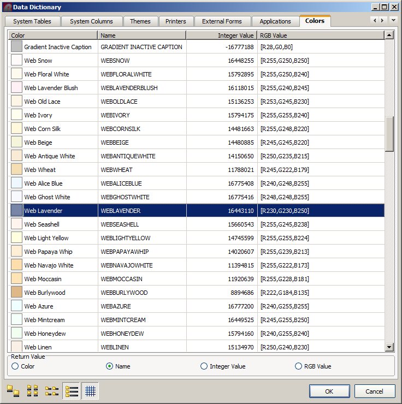
Task: Pick the Web Burlywood color swatch
Action: point(16,293)
